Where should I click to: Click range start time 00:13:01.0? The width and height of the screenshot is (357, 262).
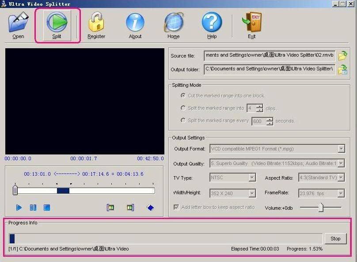click(38, 174)
